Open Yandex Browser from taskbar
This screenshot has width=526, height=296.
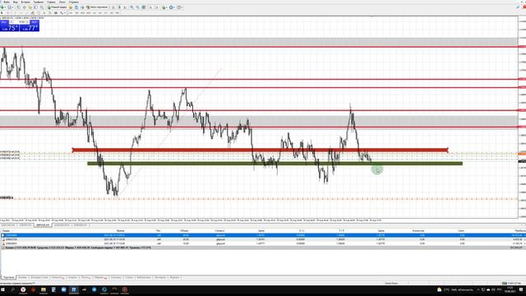(x=23, y=289)
